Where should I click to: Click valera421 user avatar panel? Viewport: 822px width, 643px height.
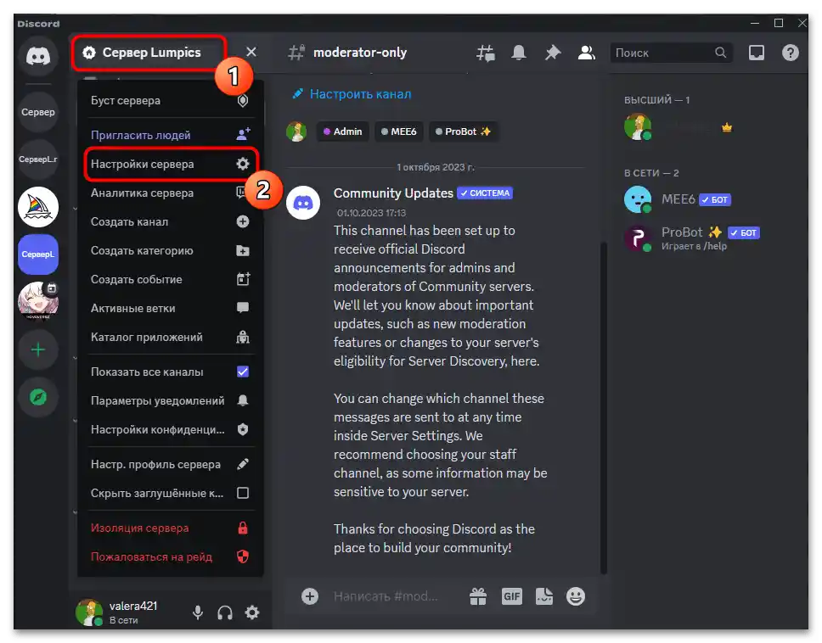pos(89,612)
